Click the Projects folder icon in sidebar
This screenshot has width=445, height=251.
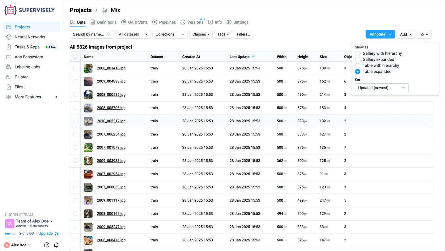click(x=9, y=27)
